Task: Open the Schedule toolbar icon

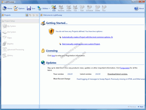Action: [89, 8]
